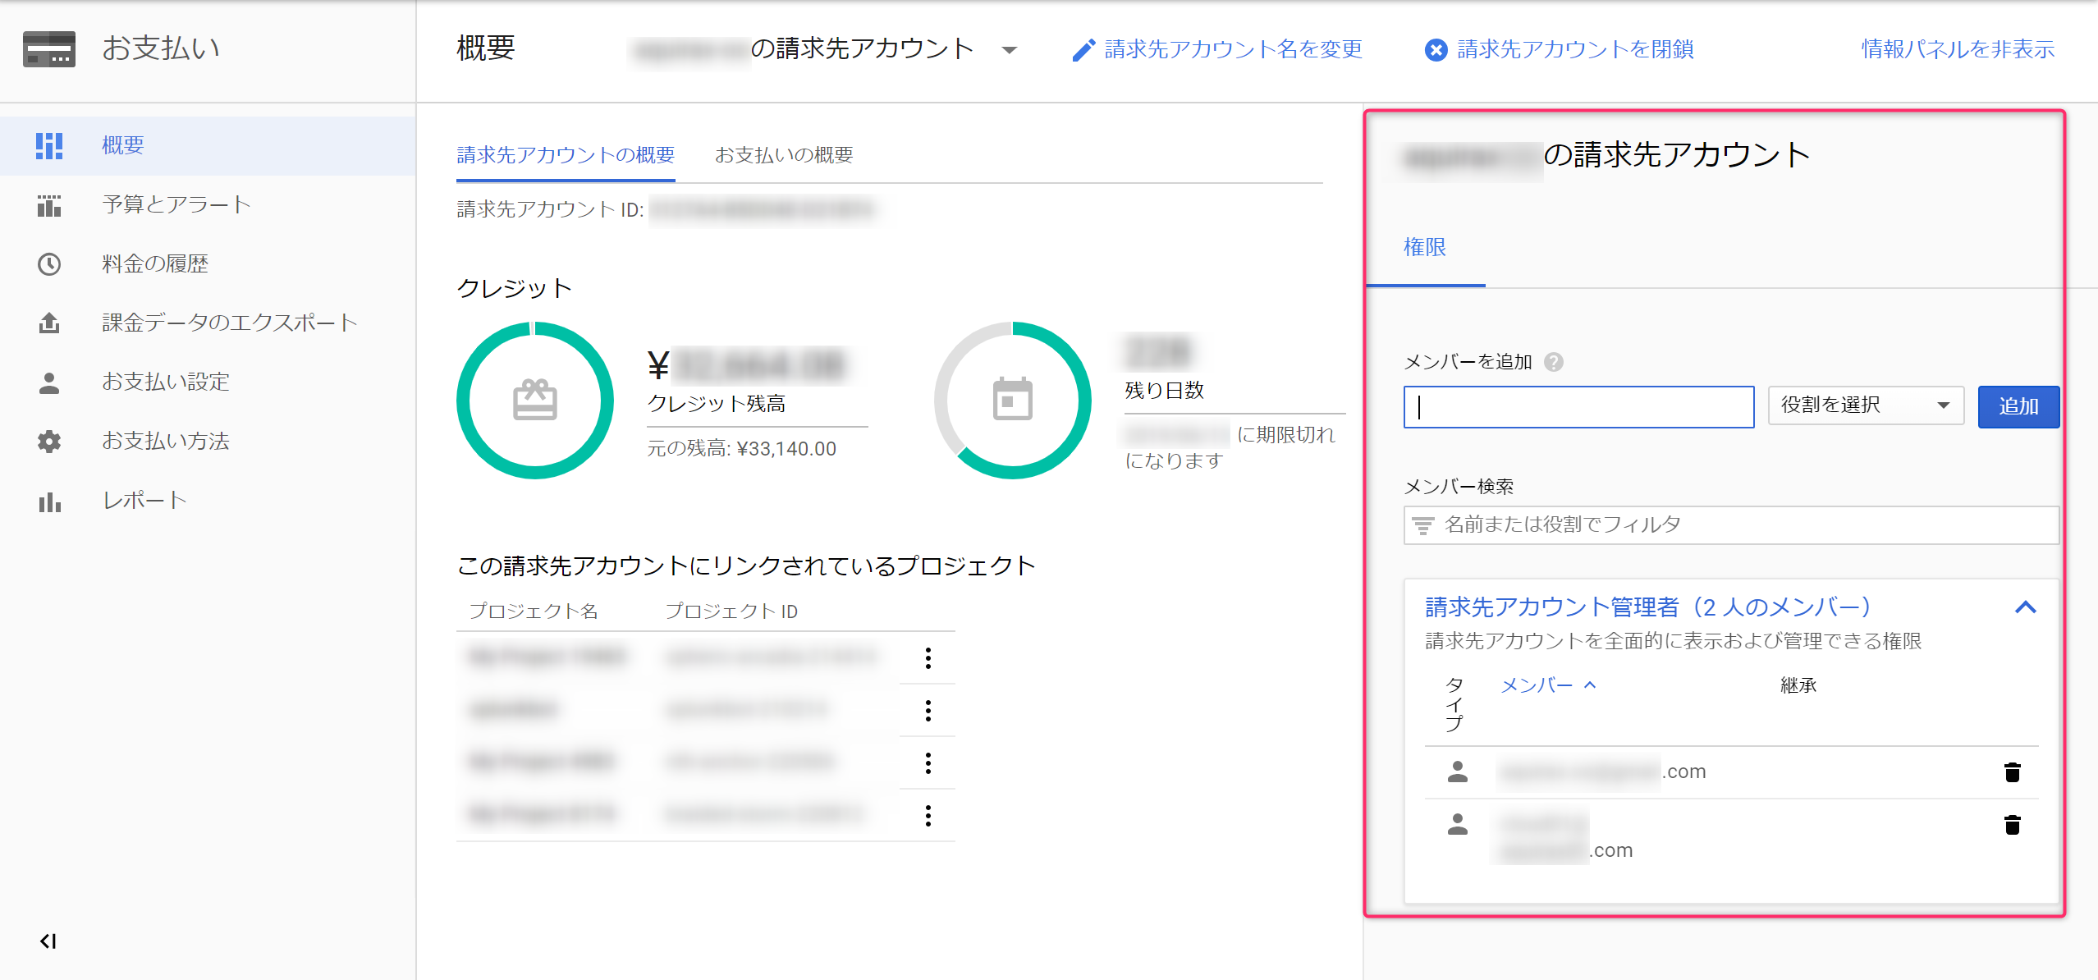Click the クレジット section heading
The image size is (2098, 980).
click(514, 288)
